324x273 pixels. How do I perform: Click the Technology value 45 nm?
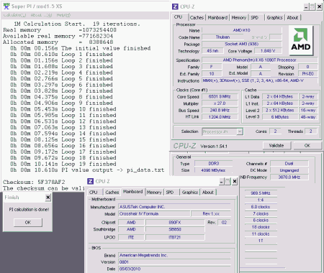pos(212,51)
